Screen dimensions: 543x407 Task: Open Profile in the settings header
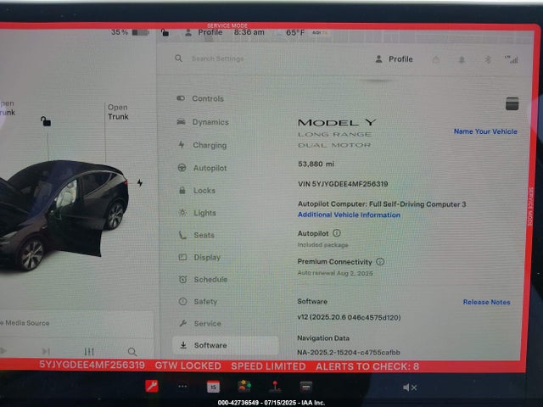[x=394, y=59]
